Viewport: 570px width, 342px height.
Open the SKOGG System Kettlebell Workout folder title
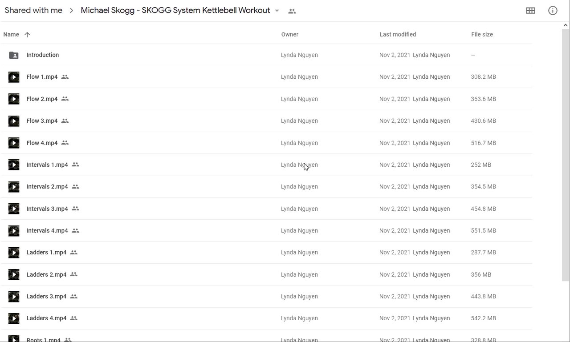175,10
